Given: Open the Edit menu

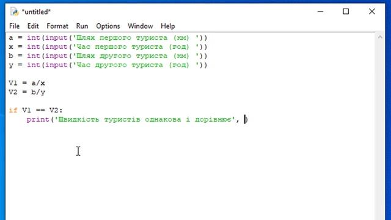Looking at the screenshot, I should point(33,26).
